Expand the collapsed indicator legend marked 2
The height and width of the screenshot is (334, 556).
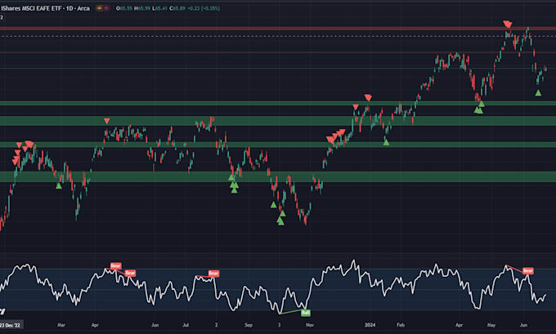(2, 16)
